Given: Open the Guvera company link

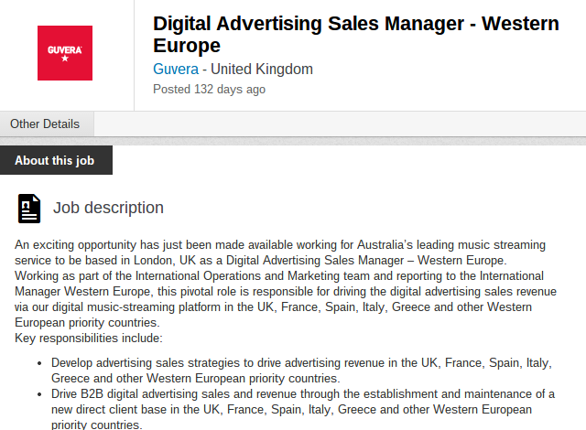Looking at the screenshot, I should 176,69.
